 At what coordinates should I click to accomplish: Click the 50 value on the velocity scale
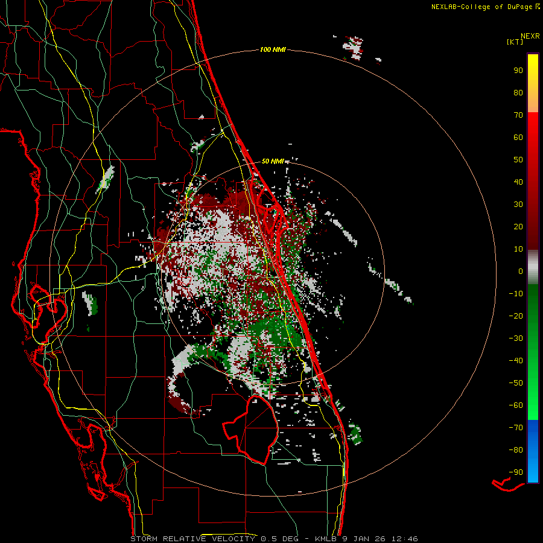point(518,160)
